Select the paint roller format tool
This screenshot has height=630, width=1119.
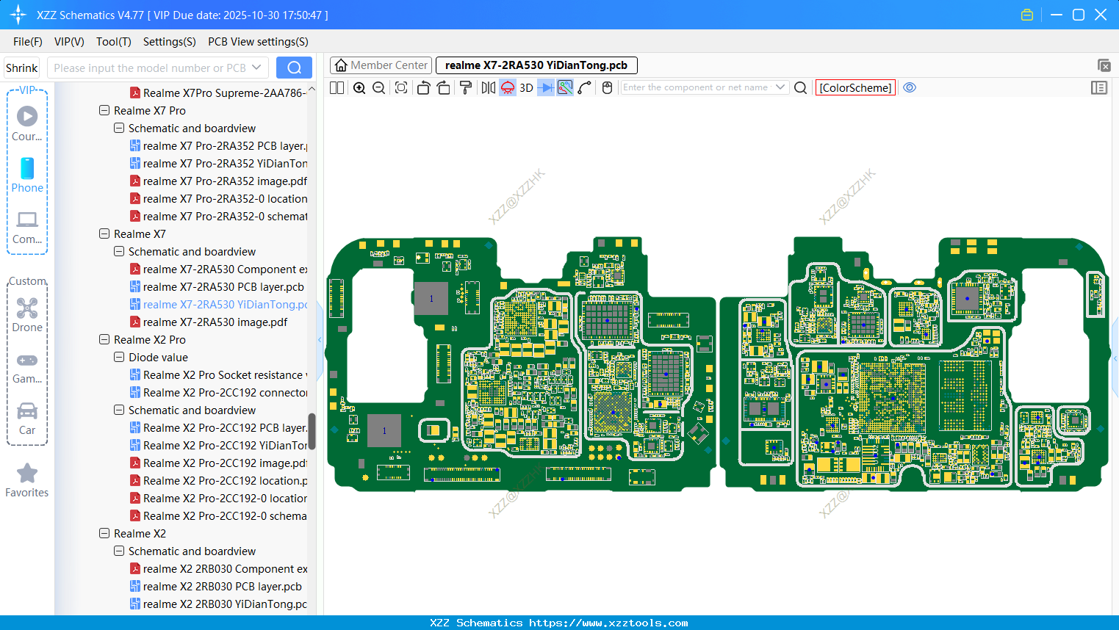(466, 88)
